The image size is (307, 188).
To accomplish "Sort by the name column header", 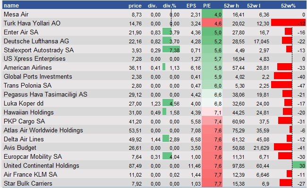I will tap(11, 6).
